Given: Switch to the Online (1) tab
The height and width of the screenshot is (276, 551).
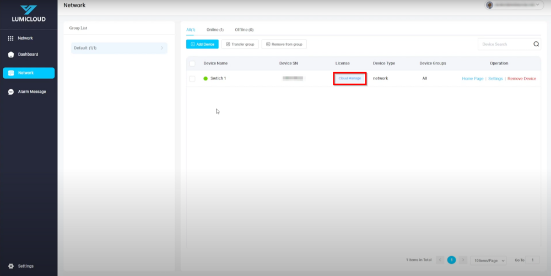Looking at the screenshot, I should pyautogui.click(x=215, y=30).
